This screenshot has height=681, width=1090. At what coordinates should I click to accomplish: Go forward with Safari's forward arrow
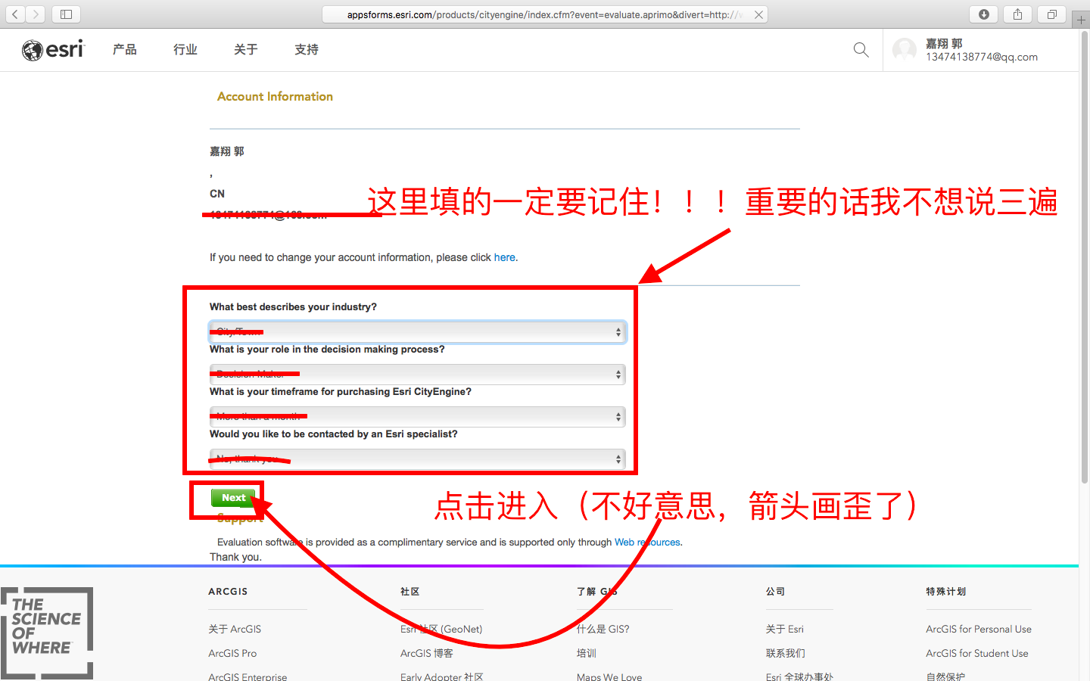coord(36,14)
